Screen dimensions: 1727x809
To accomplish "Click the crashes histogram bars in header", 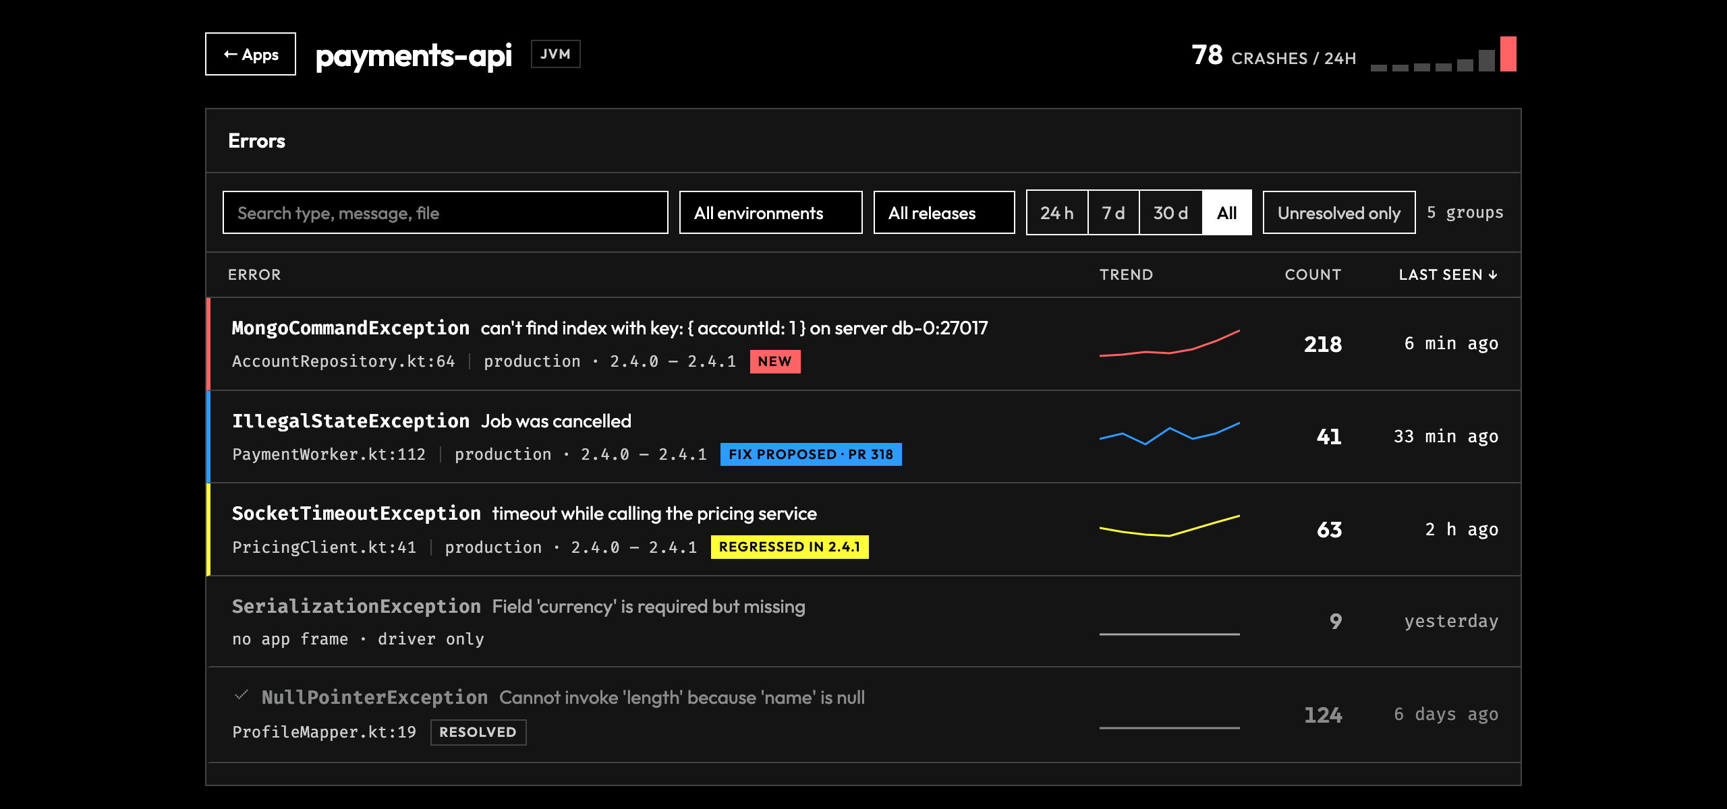I will (1443, 54).
